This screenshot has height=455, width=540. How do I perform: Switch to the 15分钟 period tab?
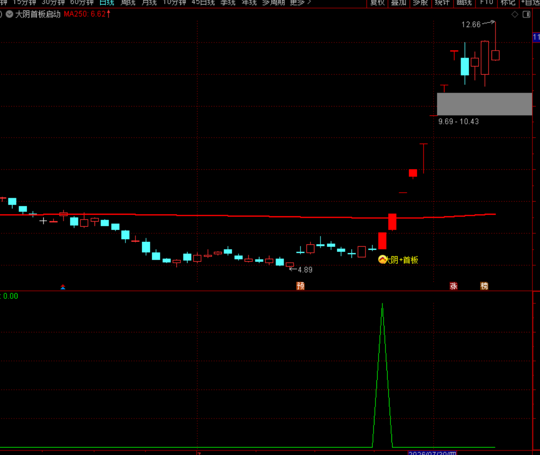click(x=24, y=3)
